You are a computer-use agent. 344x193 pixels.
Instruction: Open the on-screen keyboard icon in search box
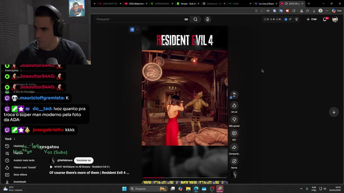(186, 19)
